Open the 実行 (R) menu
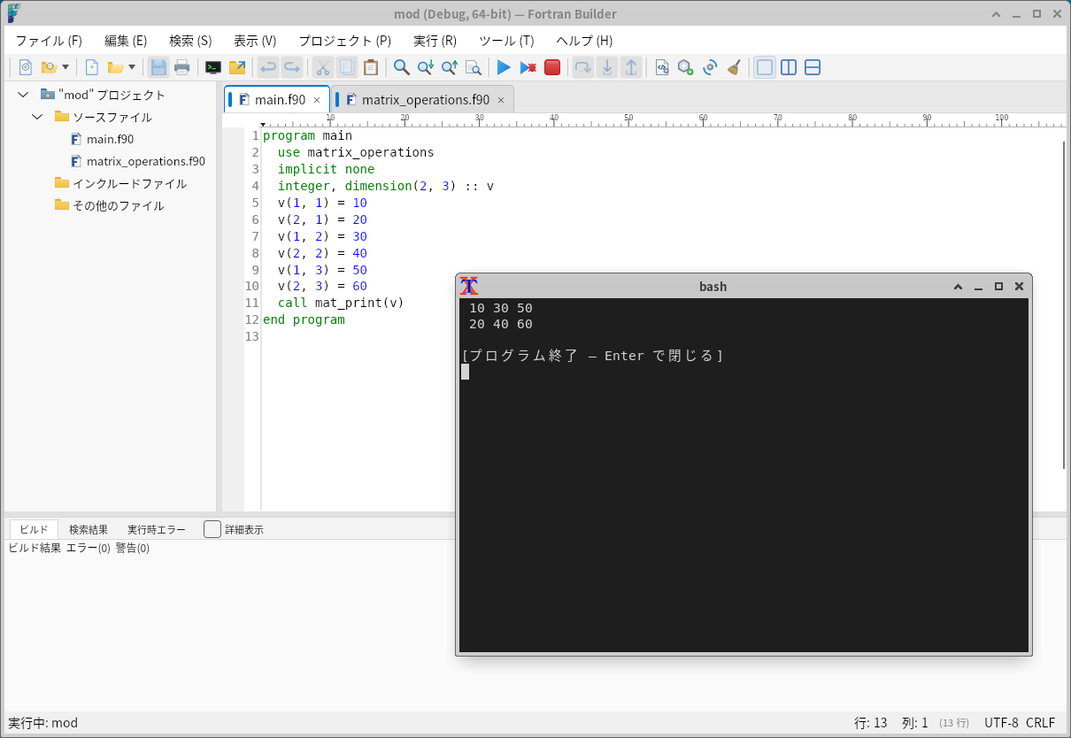Screen dimensions: 1071x738 point(435,41)
